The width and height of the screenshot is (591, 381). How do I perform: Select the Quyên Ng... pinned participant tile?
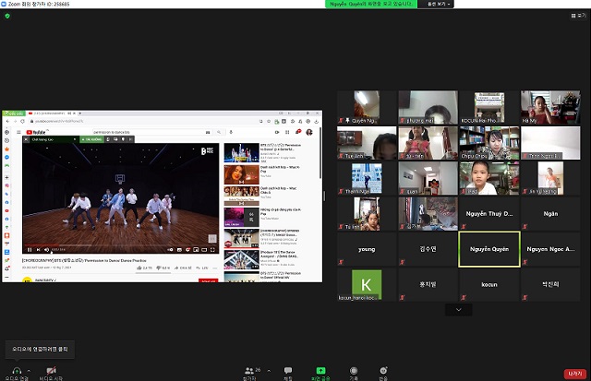point(367,107)
